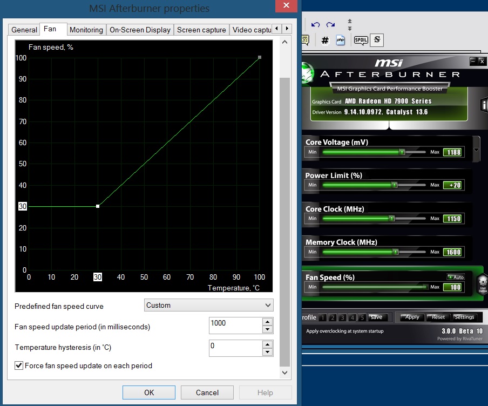Click the expand editor double down-arrow icon
The image size is (488, 406).
coord(349,28)
